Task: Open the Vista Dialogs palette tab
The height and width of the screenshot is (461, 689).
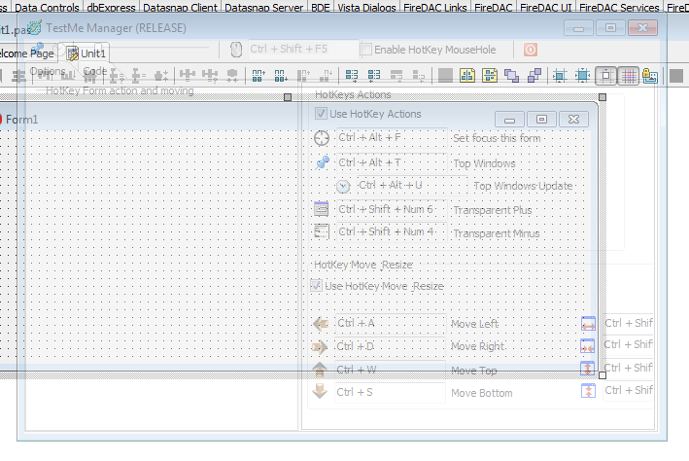Action: (367, 8)
